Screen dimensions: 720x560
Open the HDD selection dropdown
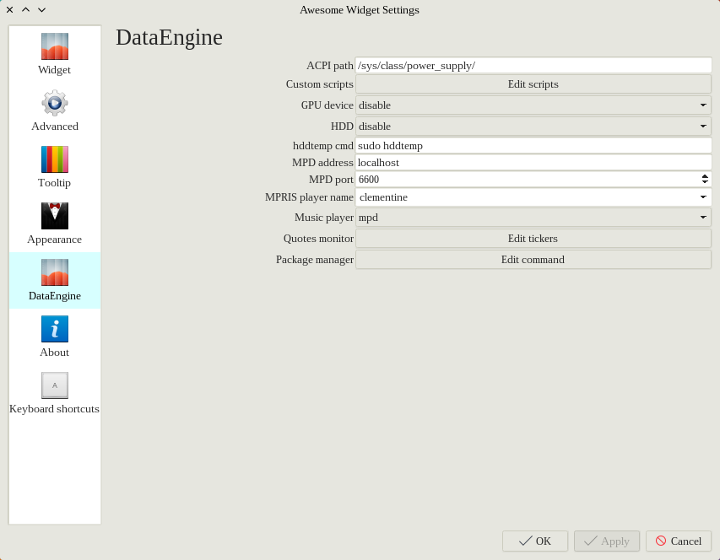533,127
